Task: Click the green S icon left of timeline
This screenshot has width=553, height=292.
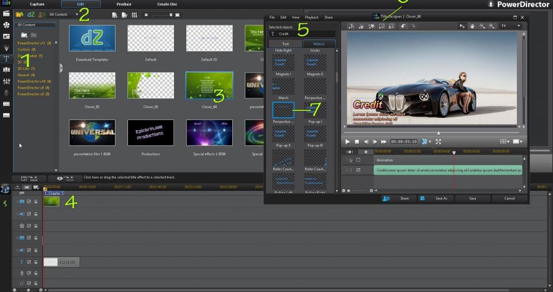Action: point(5,203)
